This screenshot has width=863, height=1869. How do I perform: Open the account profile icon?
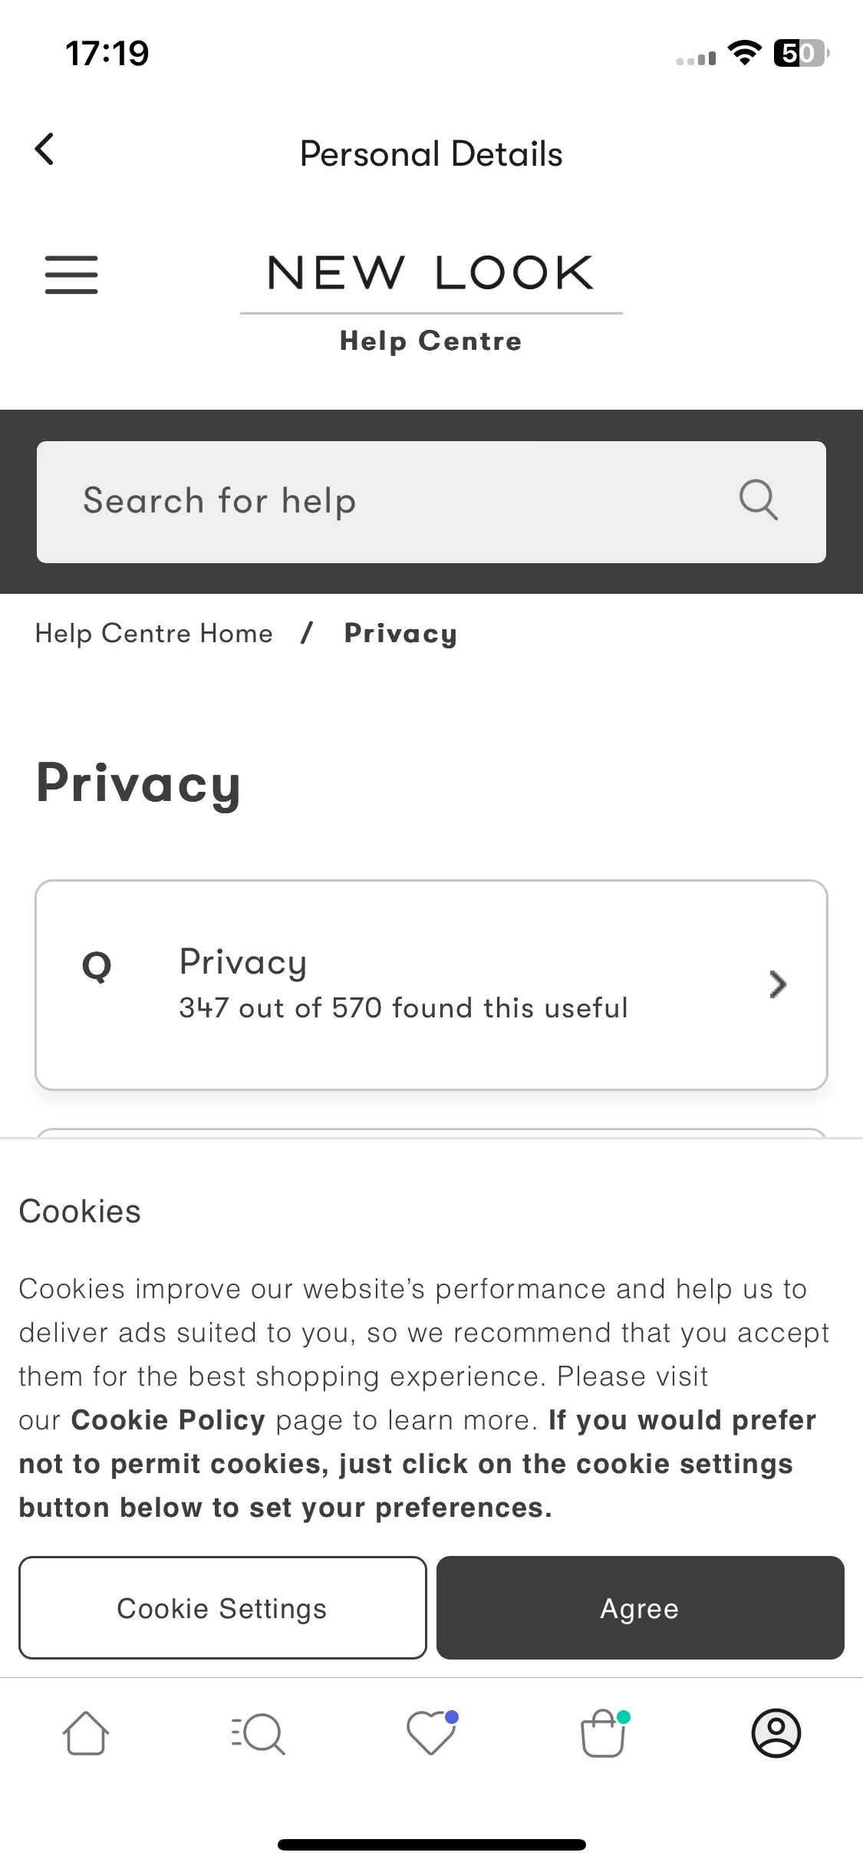point(776,1733)
